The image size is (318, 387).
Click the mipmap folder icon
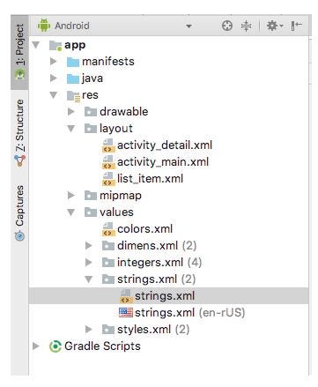coord(91,196)
